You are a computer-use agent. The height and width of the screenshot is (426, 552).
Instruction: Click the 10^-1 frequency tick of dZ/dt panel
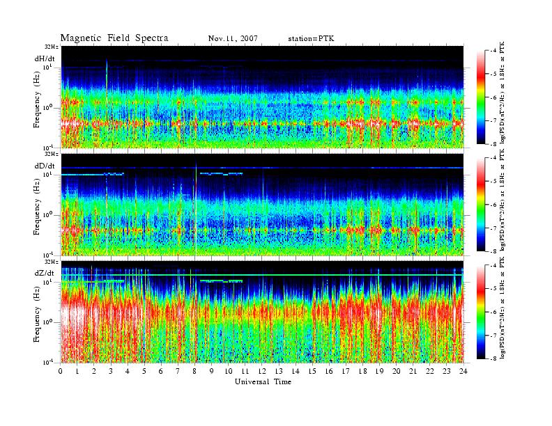(x=47, y=362)
